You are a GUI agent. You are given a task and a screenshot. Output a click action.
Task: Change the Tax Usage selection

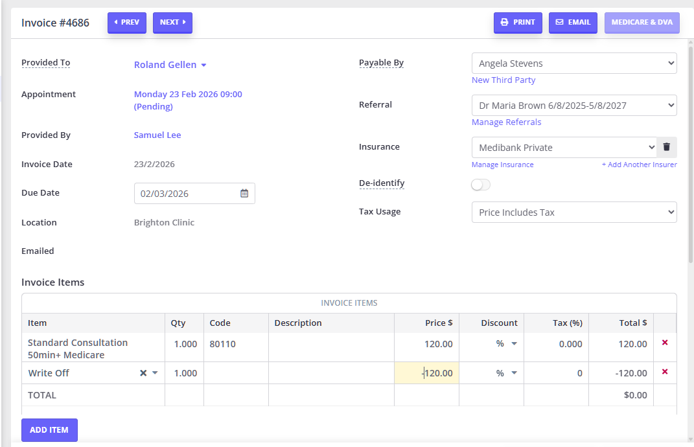[573, 212]
